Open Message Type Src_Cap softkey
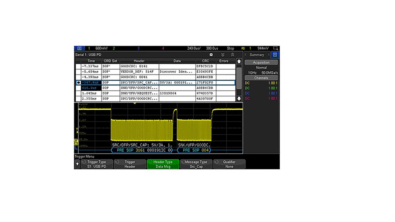Screen dimensions: 395x222 [x=196, y=164]
